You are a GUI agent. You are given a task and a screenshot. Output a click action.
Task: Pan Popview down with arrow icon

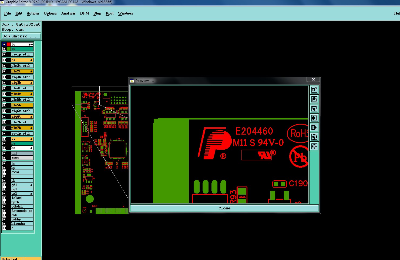click(314, 108)
